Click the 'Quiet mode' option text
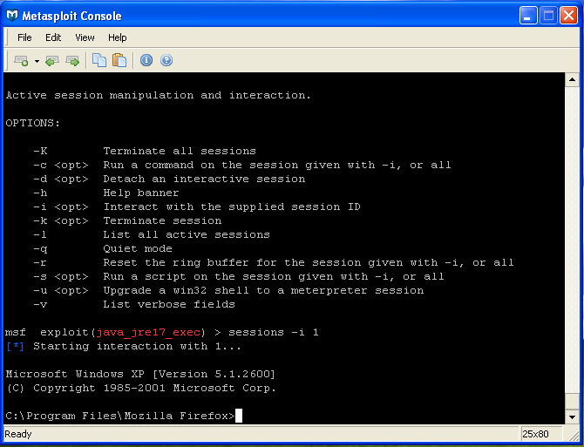Image resolution: width=584 pixels, height=447 pixels. (x=138, y=248)
